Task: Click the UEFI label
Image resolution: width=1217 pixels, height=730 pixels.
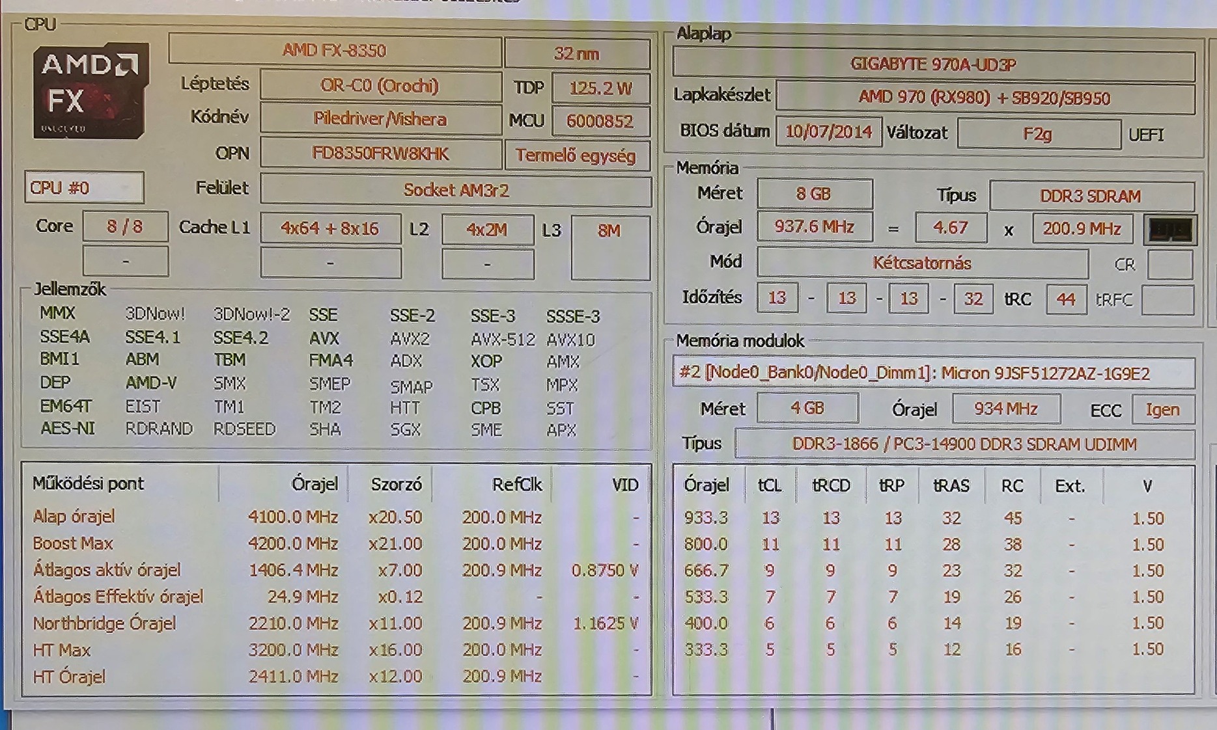Action: point(1146,135)
